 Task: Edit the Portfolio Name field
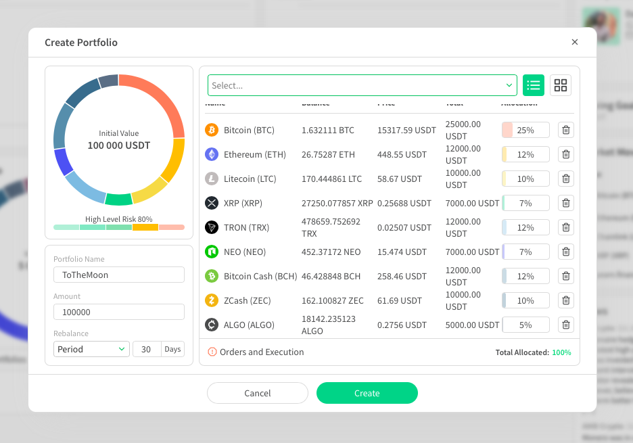(x=119, y=275)
